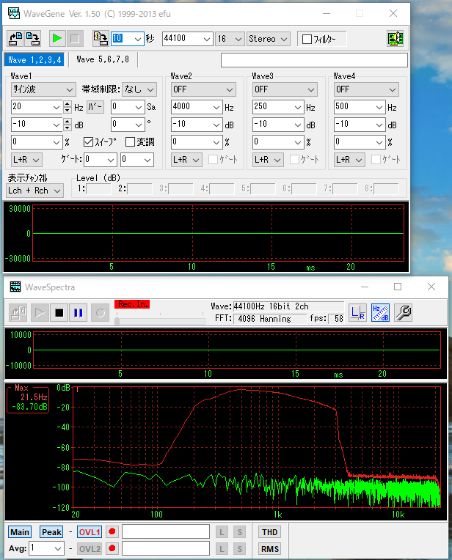This screenshot has width=452, height=560.
Task: Open the WaveSpectra wrench settings icon
Action: 403,313
